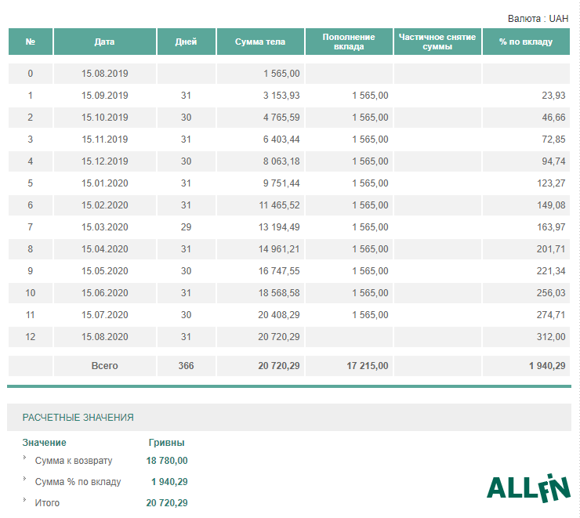Click interest value 23,93
Viewport: 580px width, 518px height.
pos(553,96)
